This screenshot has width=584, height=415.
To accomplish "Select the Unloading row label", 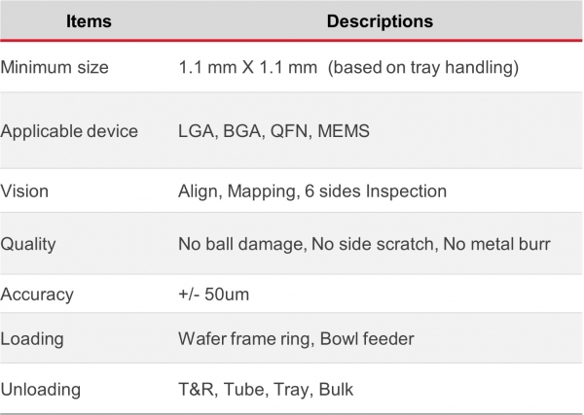I will 40,390.
